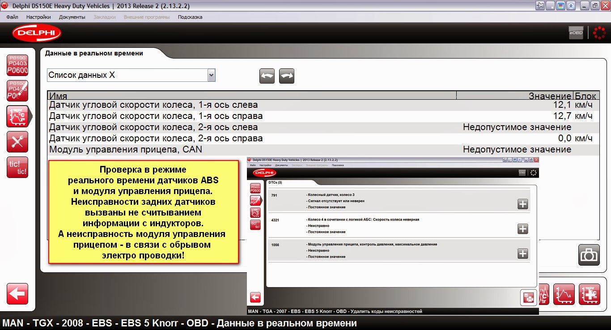Open the wrench and screwdriver adjustments icon
Screen dimensions: 611x330
(x=17, y=142)
